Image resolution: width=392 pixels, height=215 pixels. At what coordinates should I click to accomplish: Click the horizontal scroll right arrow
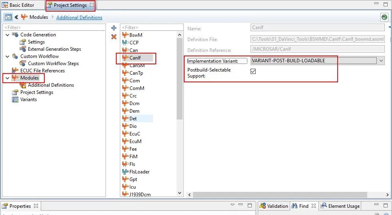(x=387, y=195)
